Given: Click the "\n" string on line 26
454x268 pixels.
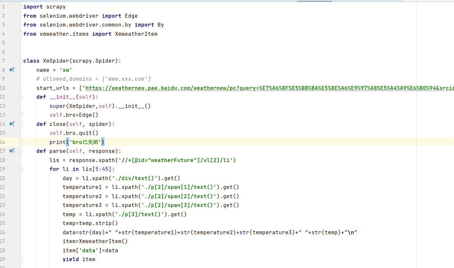Looking at the screenshot, I should coord(351,232).
